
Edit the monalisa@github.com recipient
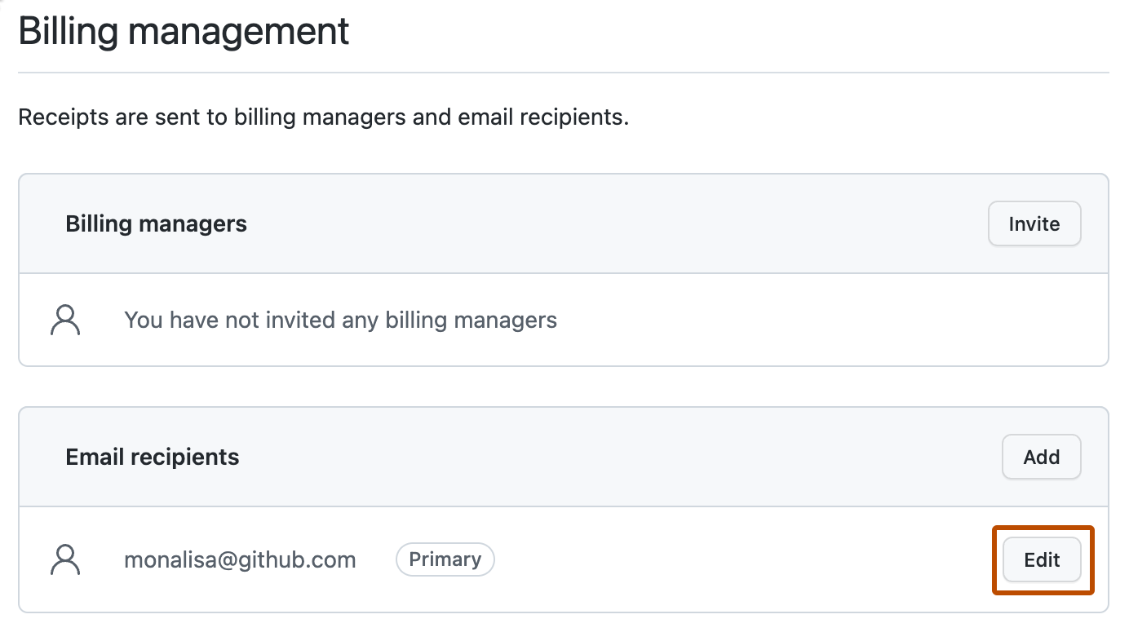(1042, 560)
